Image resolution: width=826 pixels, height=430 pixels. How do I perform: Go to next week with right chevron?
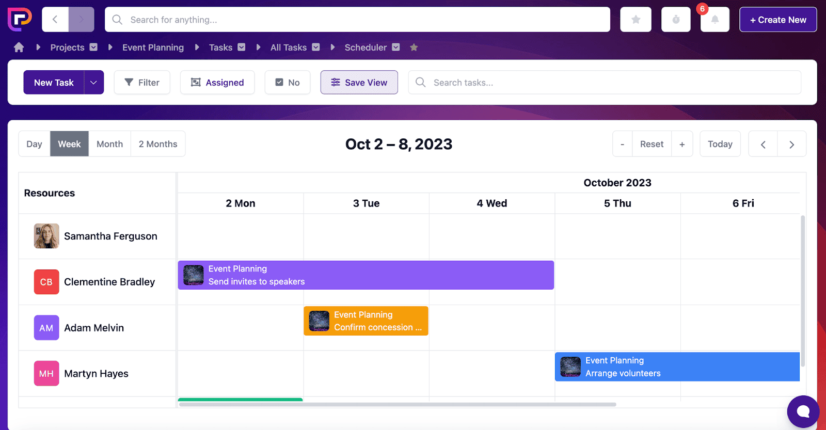[x=791, y=145]
